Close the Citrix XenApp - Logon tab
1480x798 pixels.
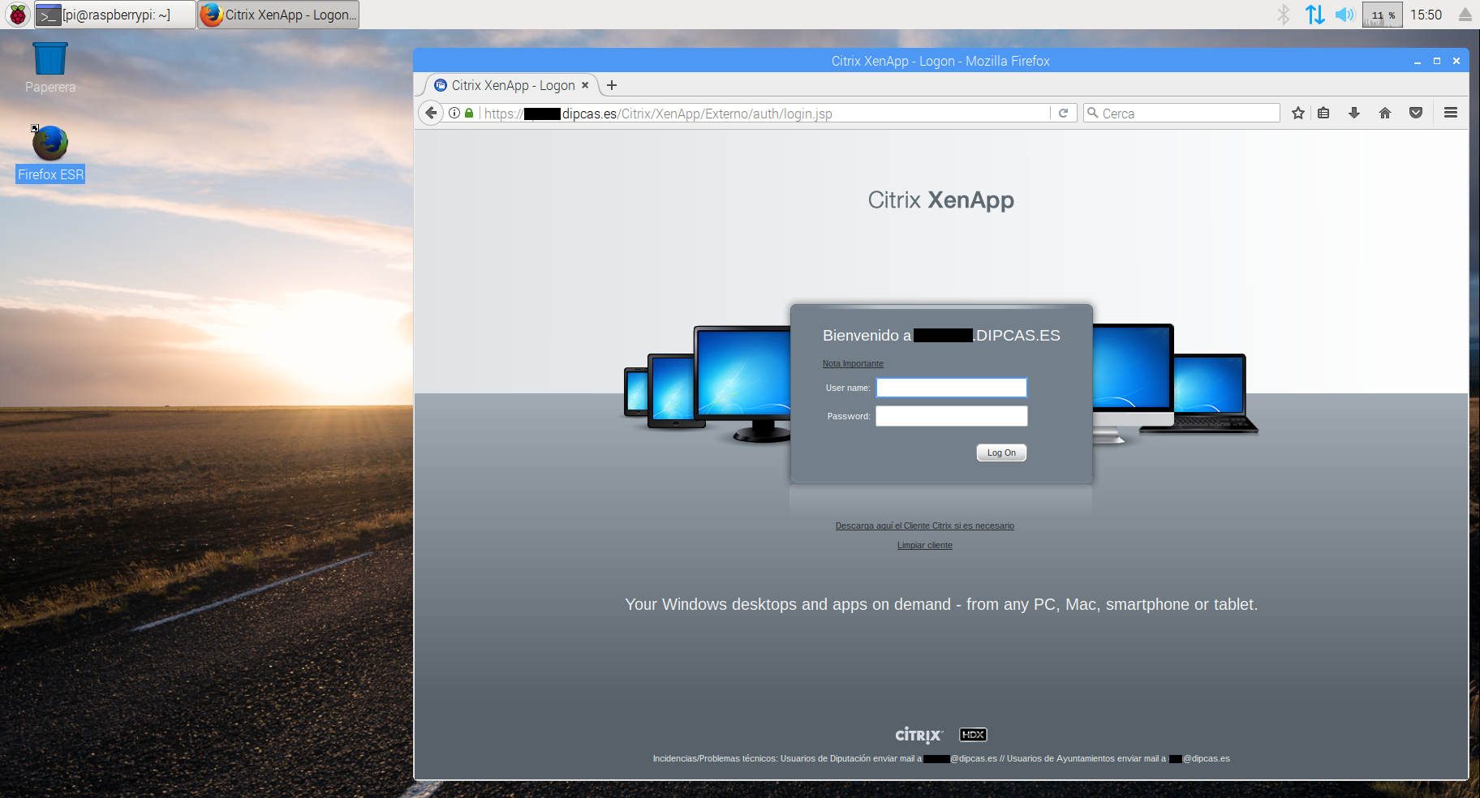click(585, 85)
